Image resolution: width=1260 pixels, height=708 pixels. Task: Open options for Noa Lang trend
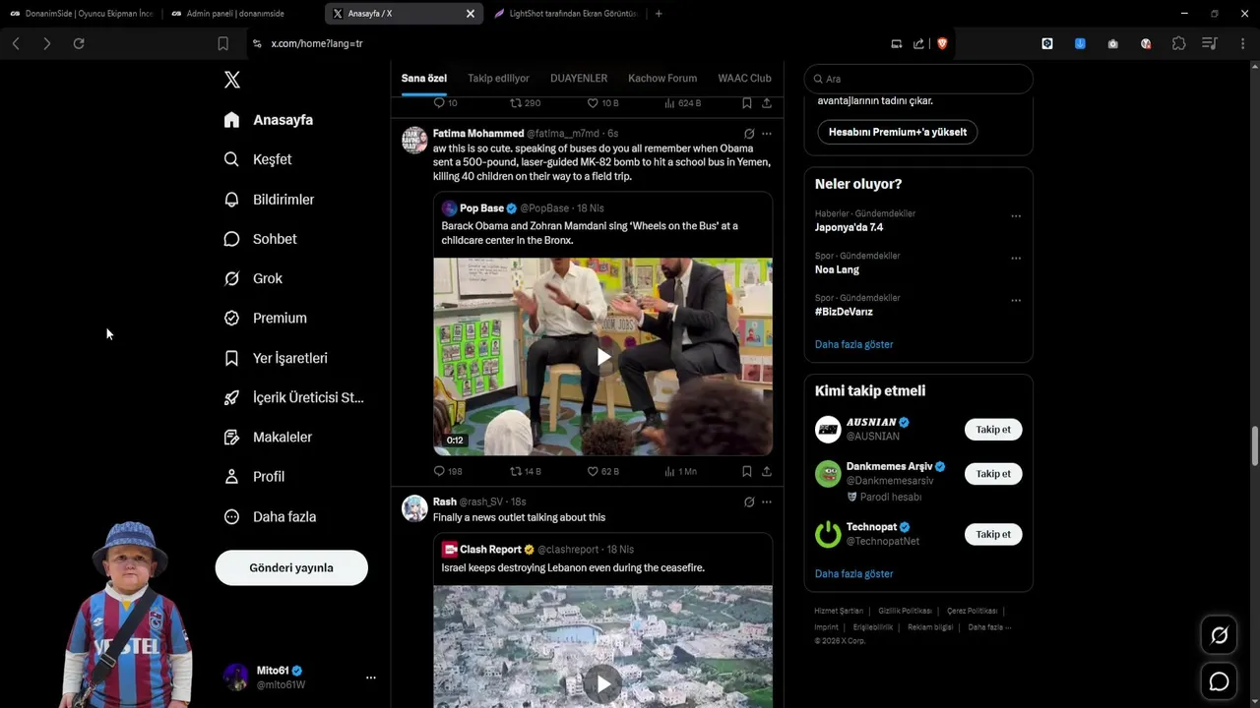[x=1016, y=259]
